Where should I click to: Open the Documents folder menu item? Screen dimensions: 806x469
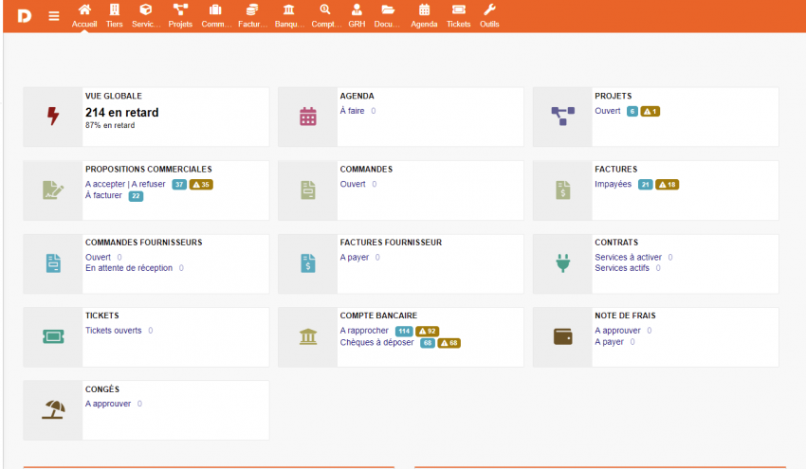(x=387, y=15)
